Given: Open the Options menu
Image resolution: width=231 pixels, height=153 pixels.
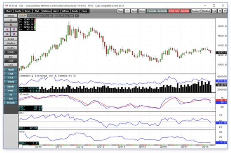Looking at the screenshot, I should 47,11.
